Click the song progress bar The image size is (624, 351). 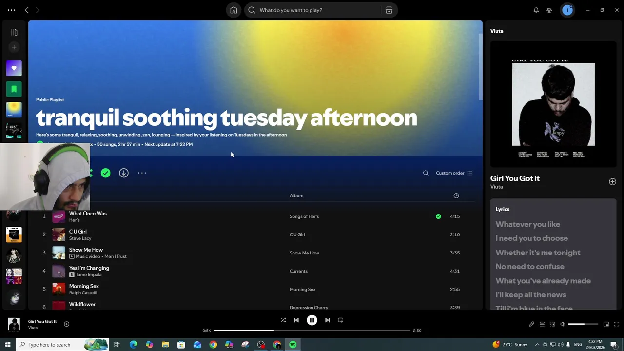pyautogui.click(x=312, y=331)
